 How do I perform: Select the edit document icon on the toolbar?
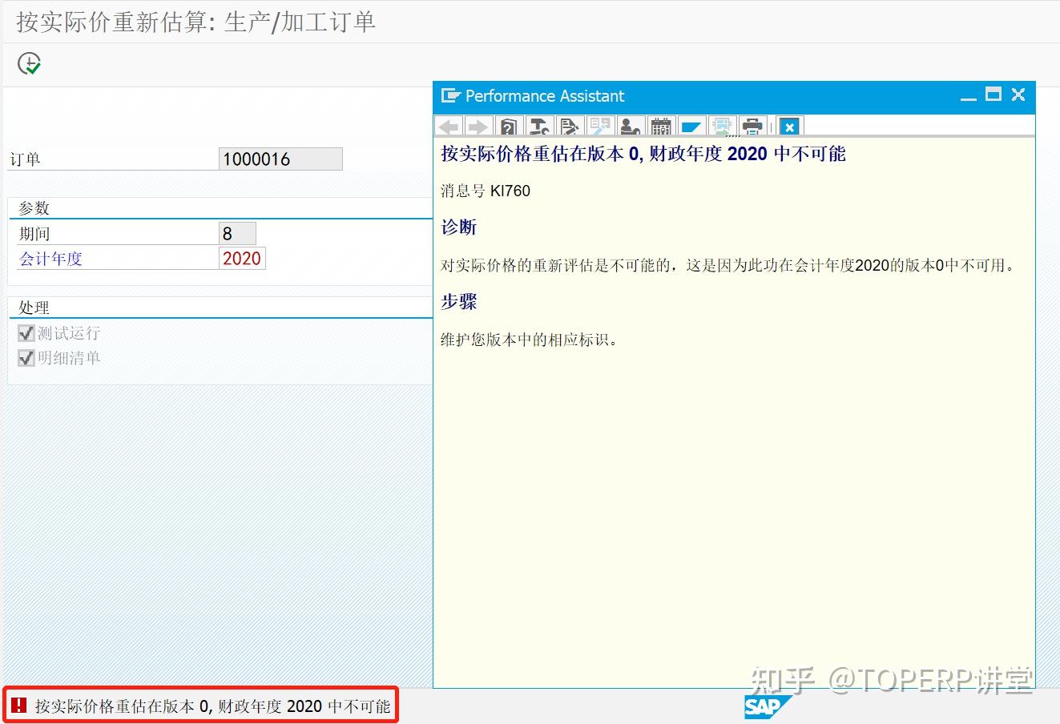tap(569, 126)
